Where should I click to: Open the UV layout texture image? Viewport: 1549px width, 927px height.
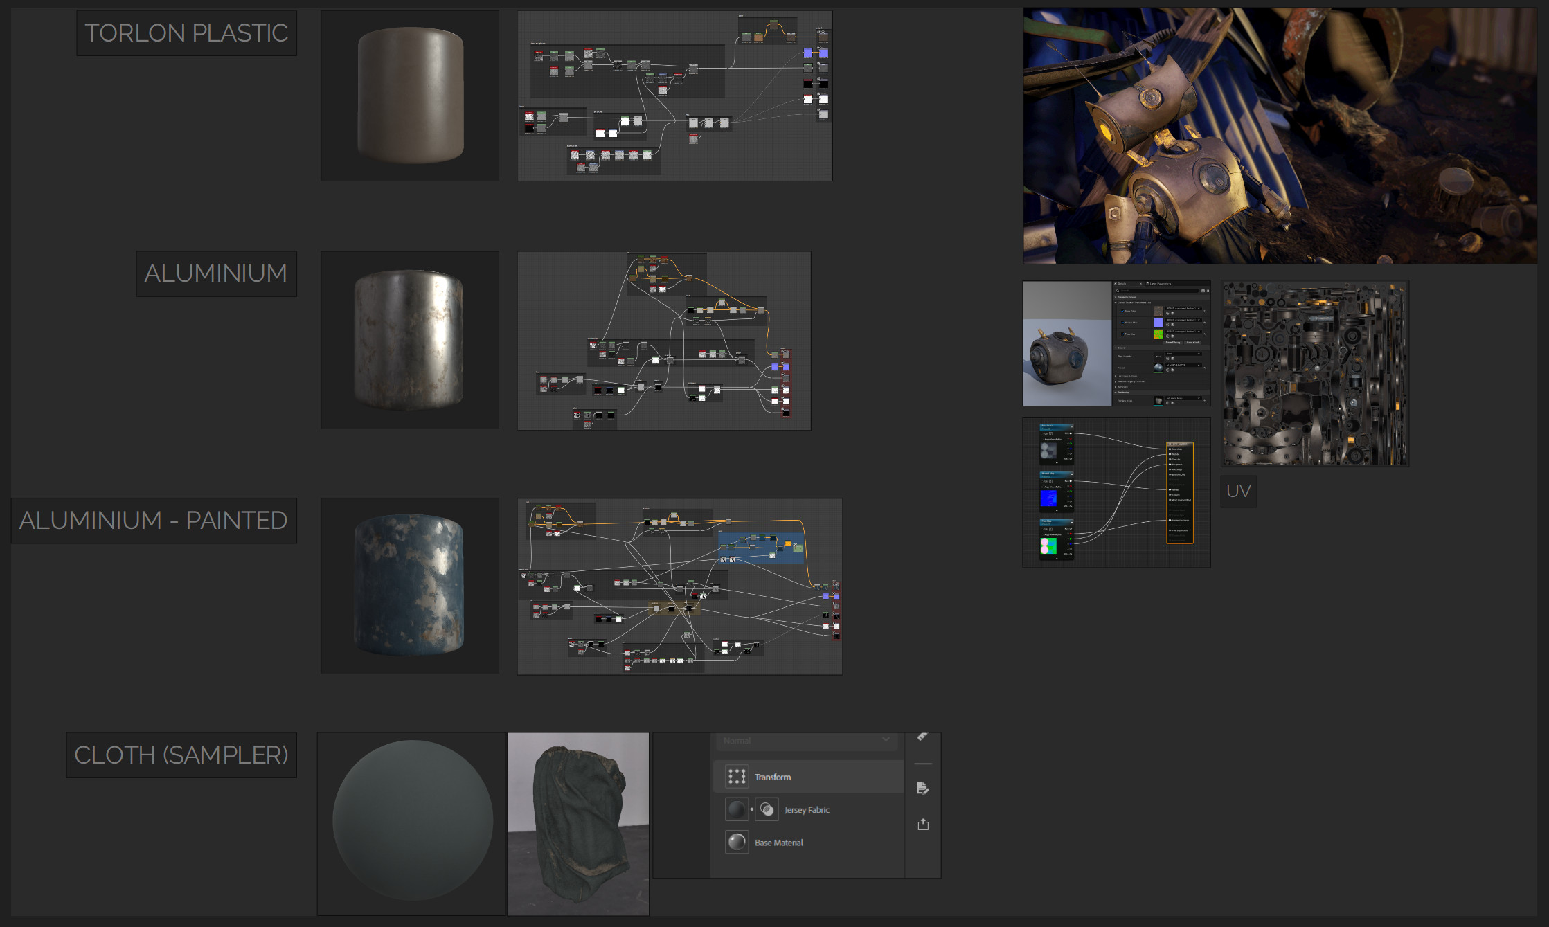click(1315, 373)
